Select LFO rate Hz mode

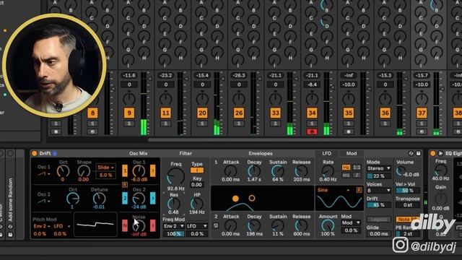[x=346, y=168]
